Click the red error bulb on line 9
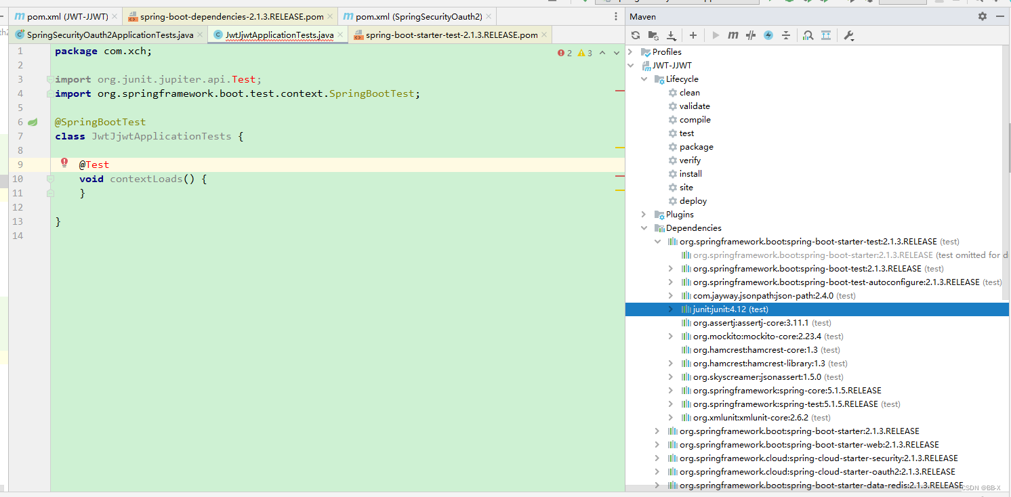 64,163
